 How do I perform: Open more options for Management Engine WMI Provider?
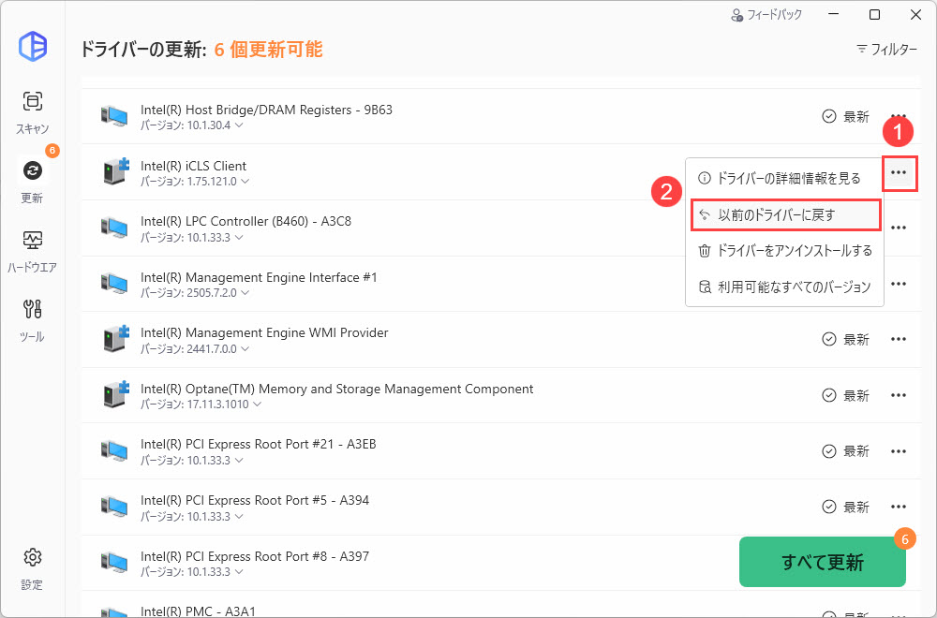pos(899,339)
